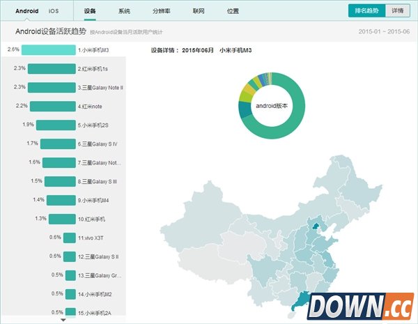The width and height of the screenshot is (418, 324).
Task: Open the 系统 tab
Action: coord(125,12)
